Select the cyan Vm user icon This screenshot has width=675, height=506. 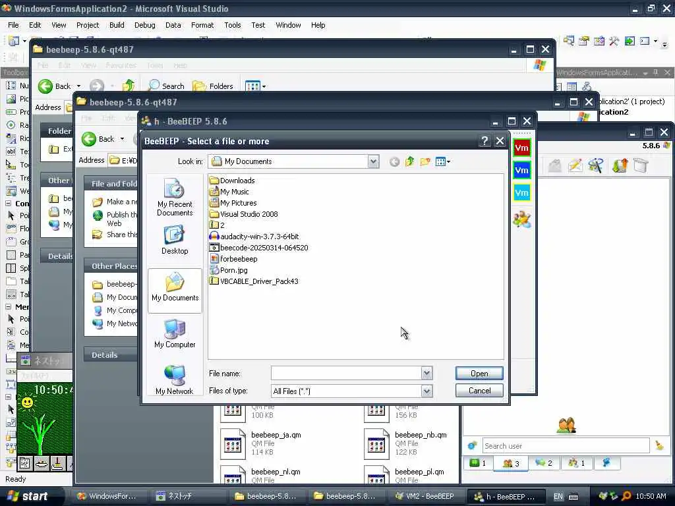(521, 192)
